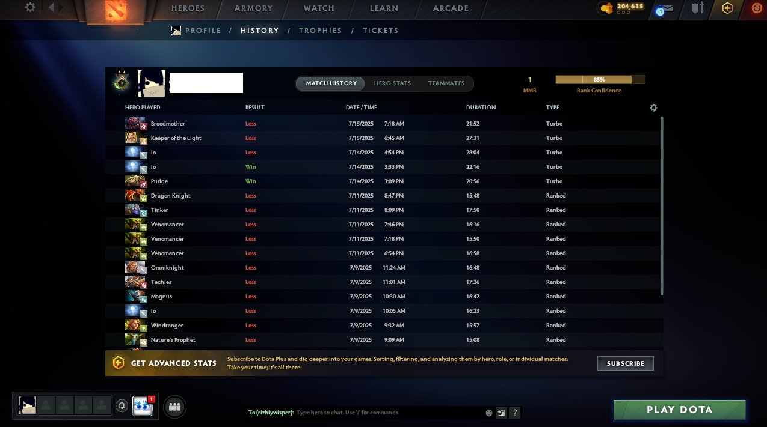Open the Arcade menu
The width and height of the screenshot is (767, 427).
451,8
